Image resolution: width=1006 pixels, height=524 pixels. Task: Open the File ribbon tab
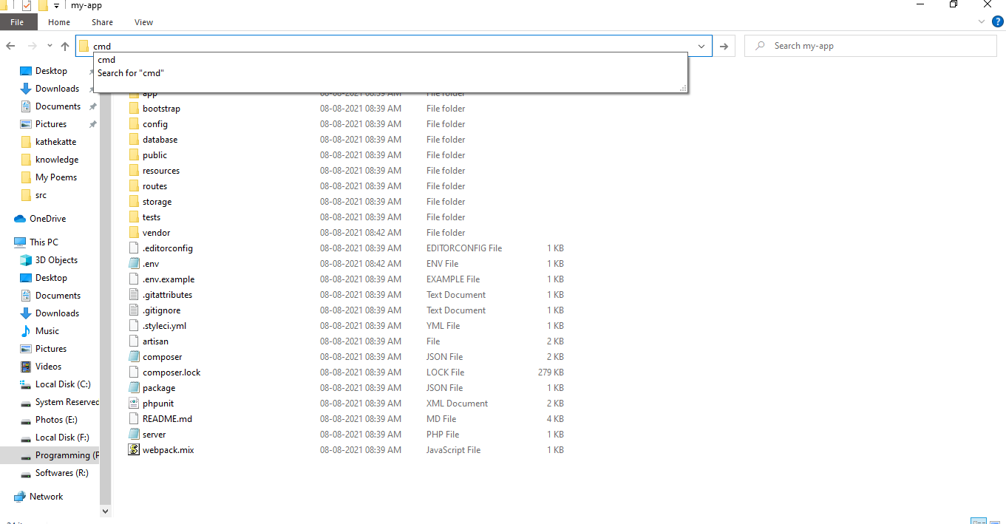click(17, 22)
